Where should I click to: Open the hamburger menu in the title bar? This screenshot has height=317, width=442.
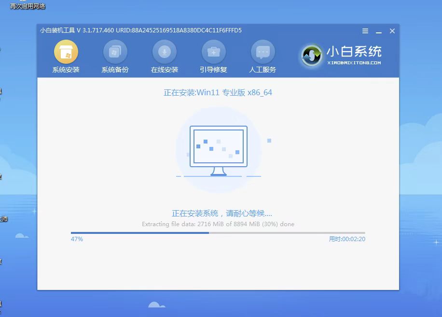click(x=365, y=31)
